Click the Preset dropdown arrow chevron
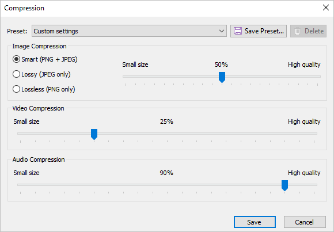Image resolution: width=334 pixels, height=232 pixels. click(x=222, y=31)
